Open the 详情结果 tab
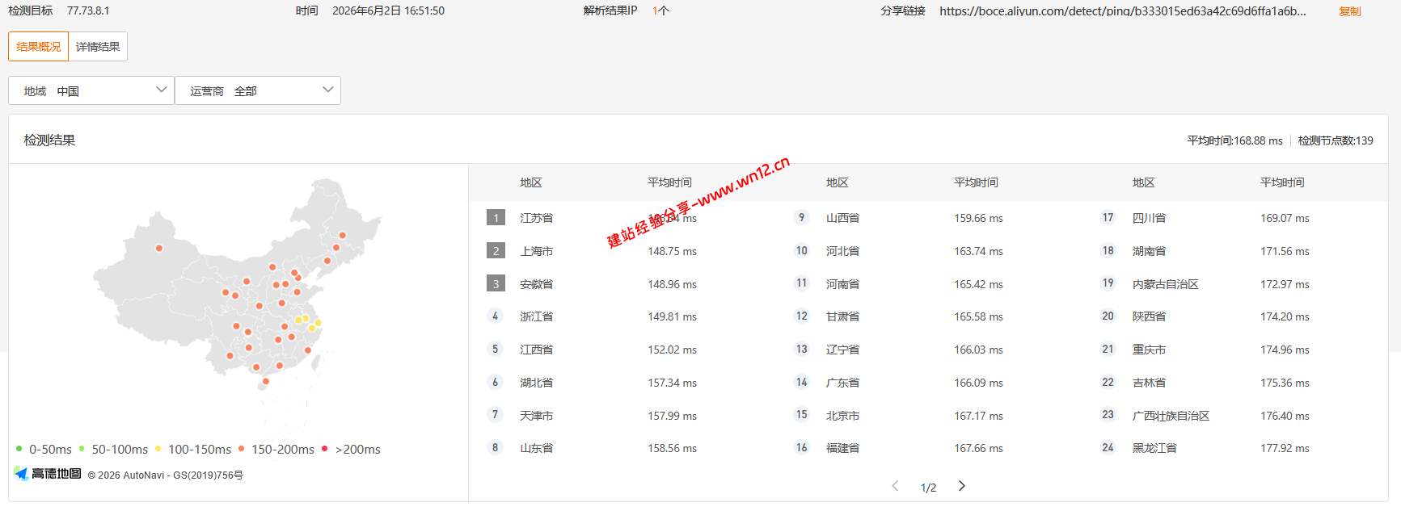Viewport: 1401px width, 511px height. pos(98,47)
